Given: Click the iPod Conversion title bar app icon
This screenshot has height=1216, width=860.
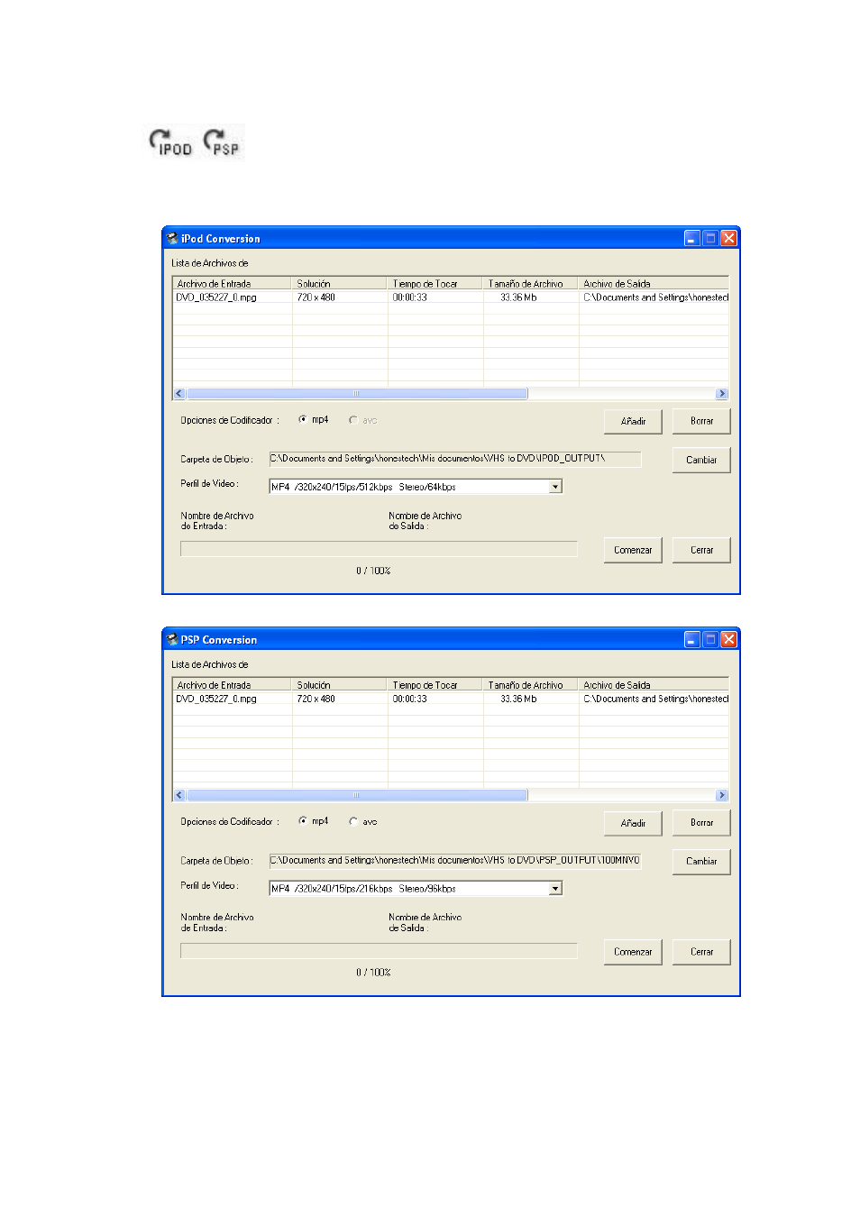Looking at the screenshot, I should point(172,239).
